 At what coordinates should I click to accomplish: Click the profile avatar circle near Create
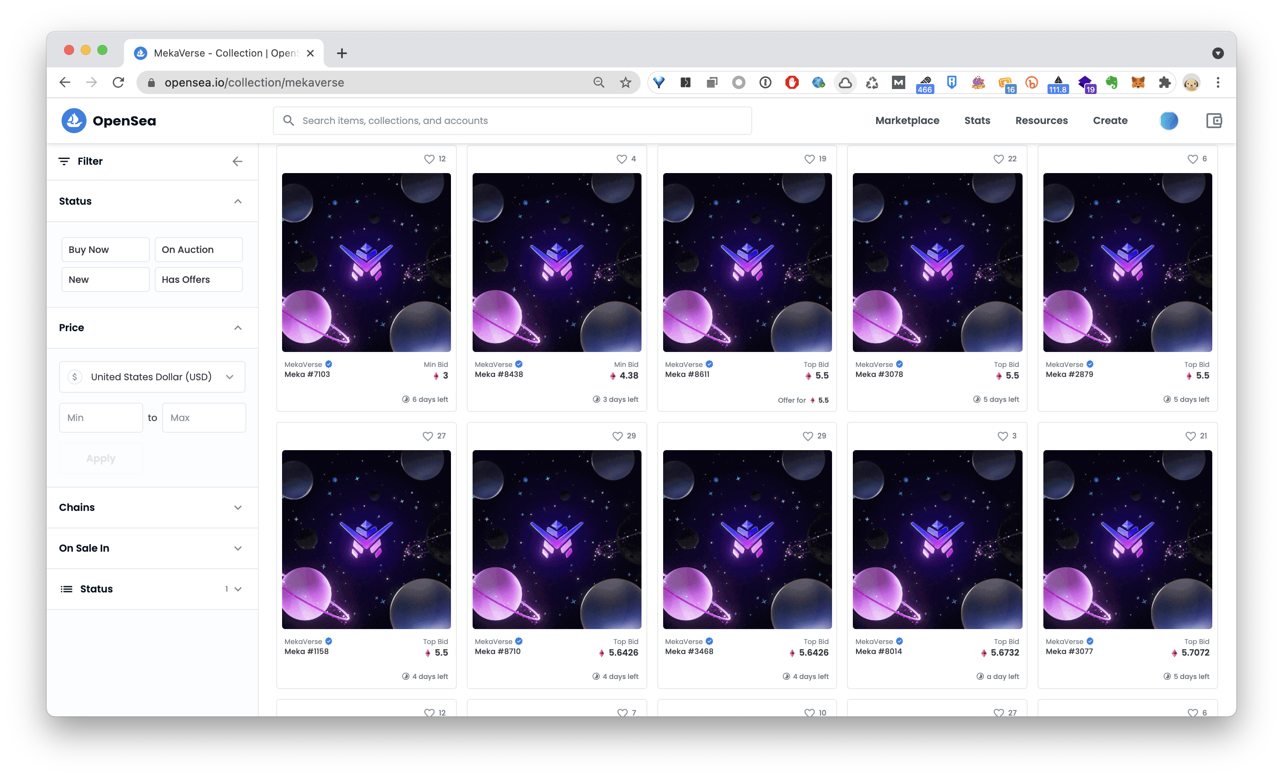pyautogui.click(x=1169, y=120)
